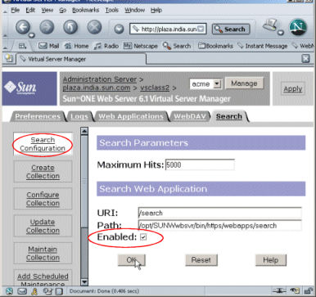316x297 pixels.
Task: Open Radio from the personal toolbar
Action: pyautogui.click(x=106, y=46)
